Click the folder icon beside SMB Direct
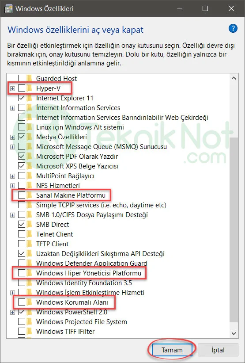 (x=29, y=224)
